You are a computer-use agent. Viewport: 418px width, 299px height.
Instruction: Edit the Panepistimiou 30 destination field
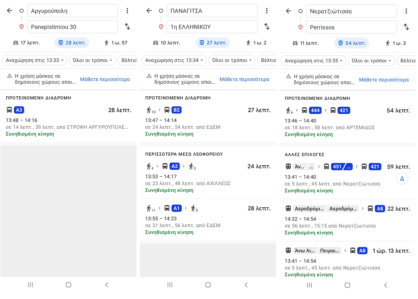(x=72, y=27)
